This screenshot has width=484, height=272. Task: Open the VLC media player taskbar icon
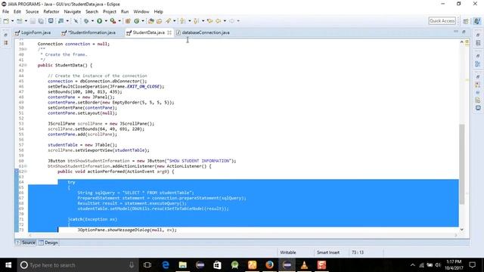point(304,265)
